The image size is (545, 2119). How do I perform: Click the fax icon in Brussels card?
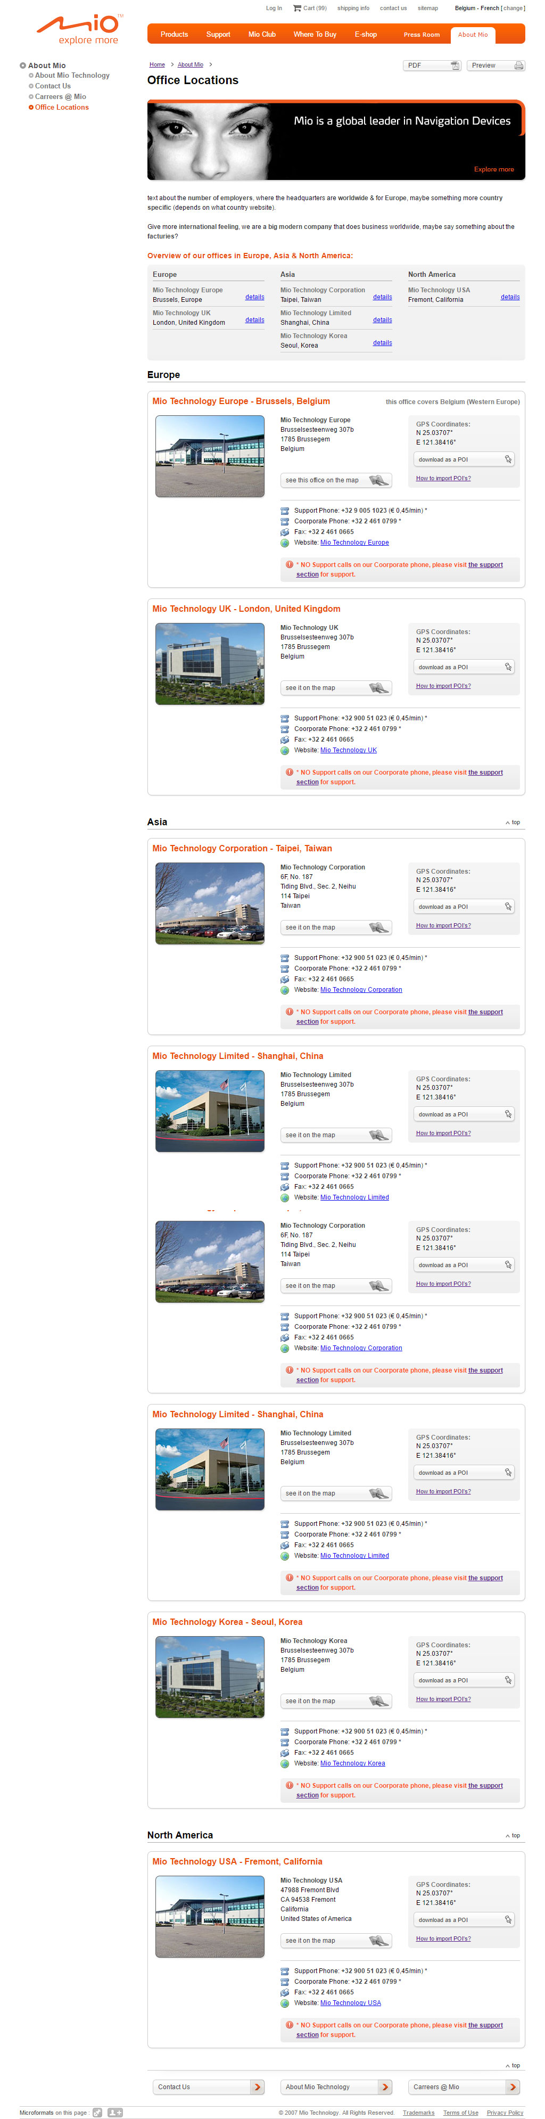tap(285, 531)
